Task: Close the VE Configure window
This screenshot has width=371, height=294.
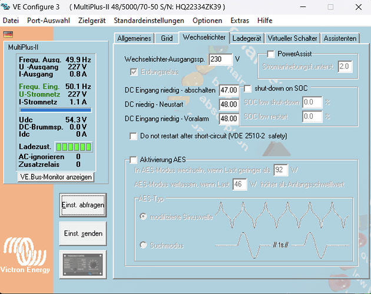Action: tap(359, 7)
